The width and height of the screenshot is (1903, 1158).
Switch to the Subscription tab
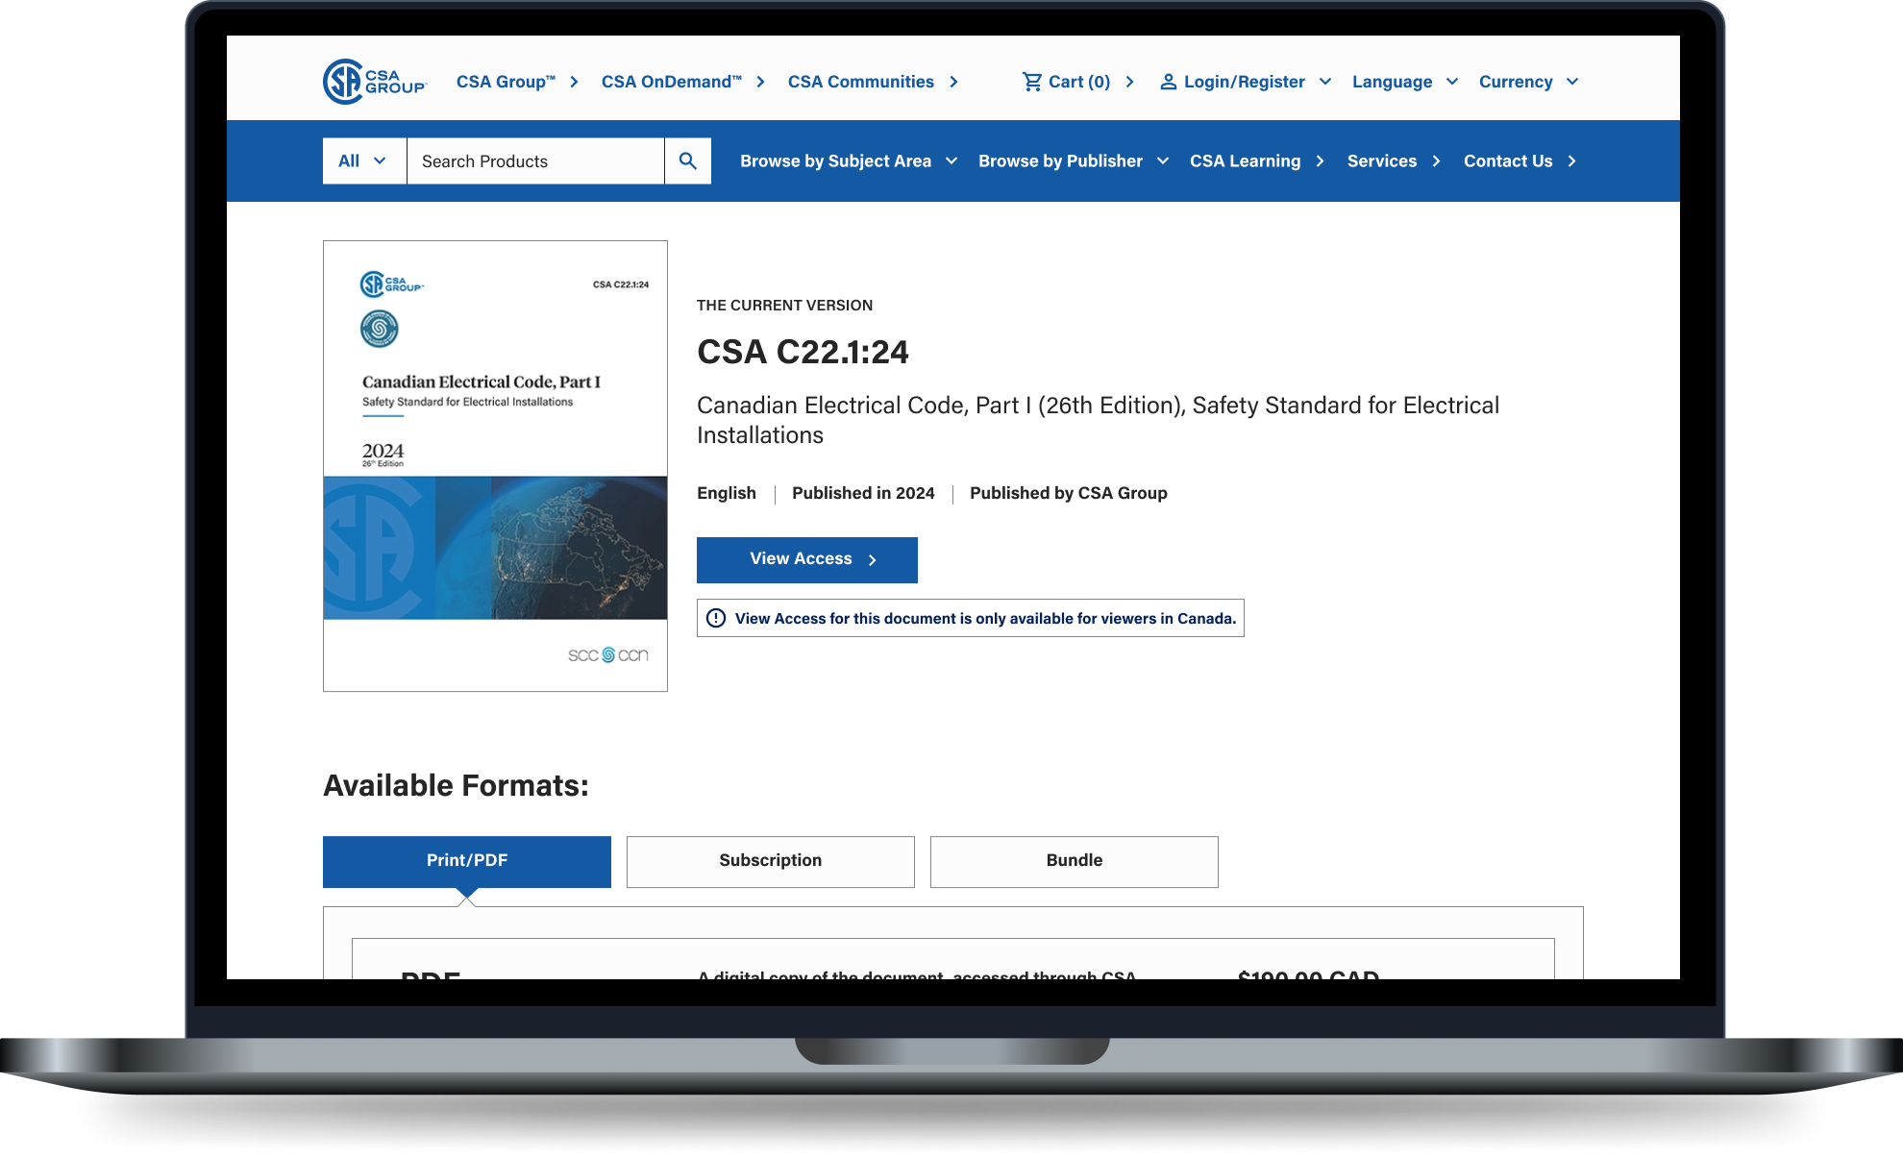[x=770, y=861]
